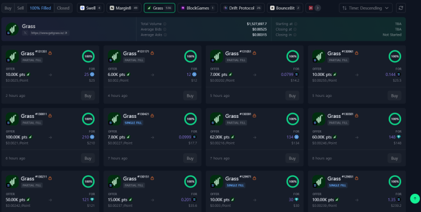Buy the Grass offer #131051
The image size is (421, 212).
pos(292,96)
